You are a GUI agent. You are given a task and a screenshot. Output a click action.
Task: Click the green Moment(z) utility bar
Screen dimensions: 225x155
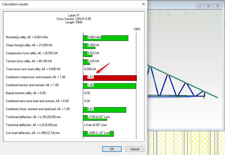105,38
